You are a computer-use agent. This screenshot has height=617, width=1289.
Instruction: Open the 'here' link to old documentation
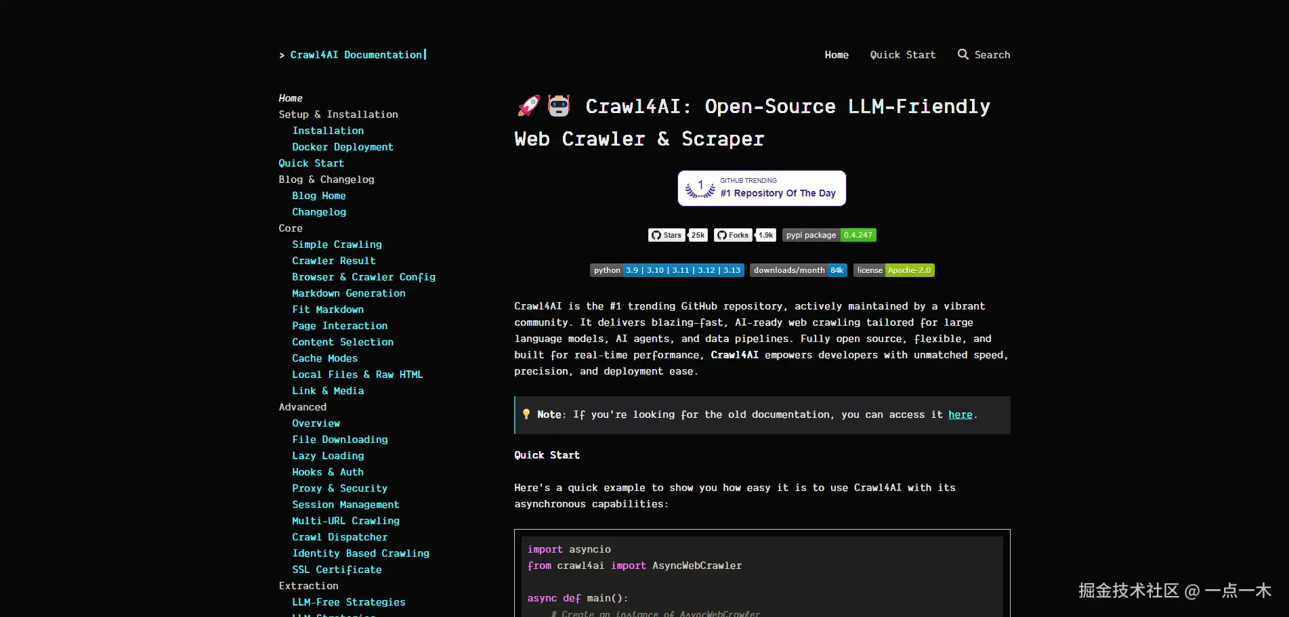point(960,414)
